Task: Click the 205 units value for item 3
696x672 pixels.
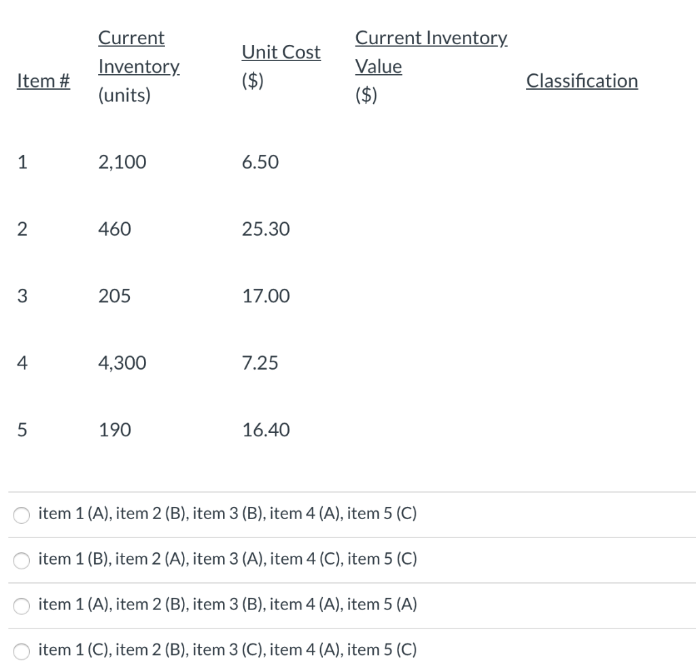Action: click(114, 296)
